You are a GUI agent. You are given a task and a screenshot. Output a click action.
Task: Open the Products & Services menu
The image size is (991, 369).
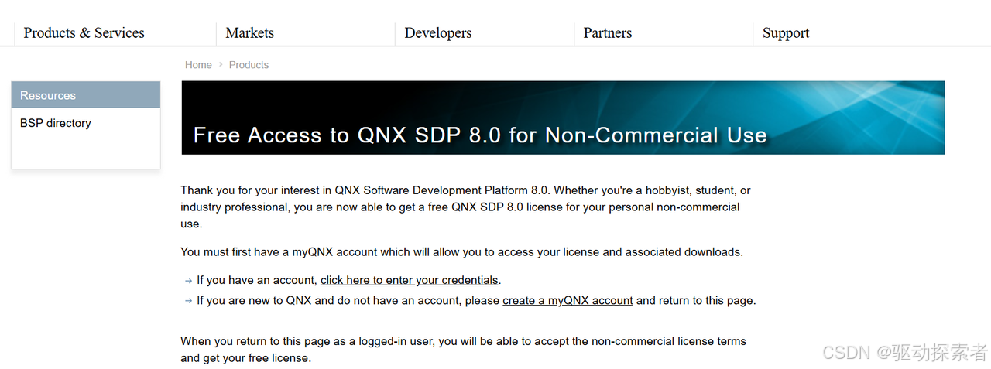[84, 33]
